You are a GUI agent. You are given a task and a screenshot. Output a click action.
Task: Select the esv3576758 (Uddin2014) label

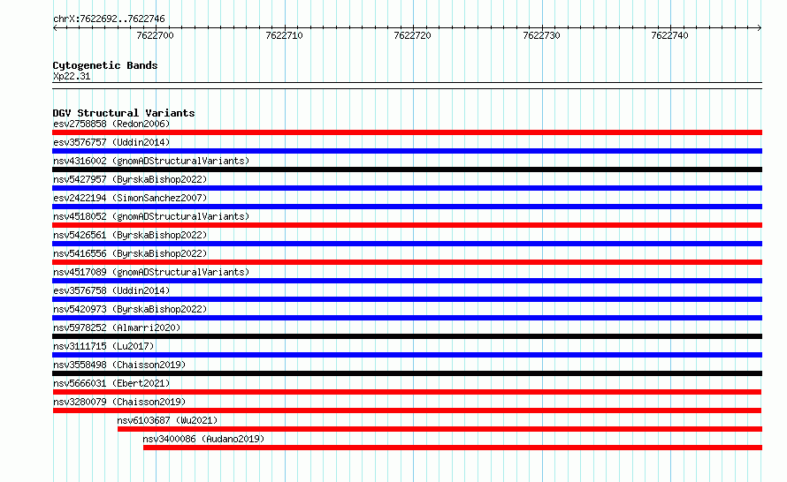111,290
